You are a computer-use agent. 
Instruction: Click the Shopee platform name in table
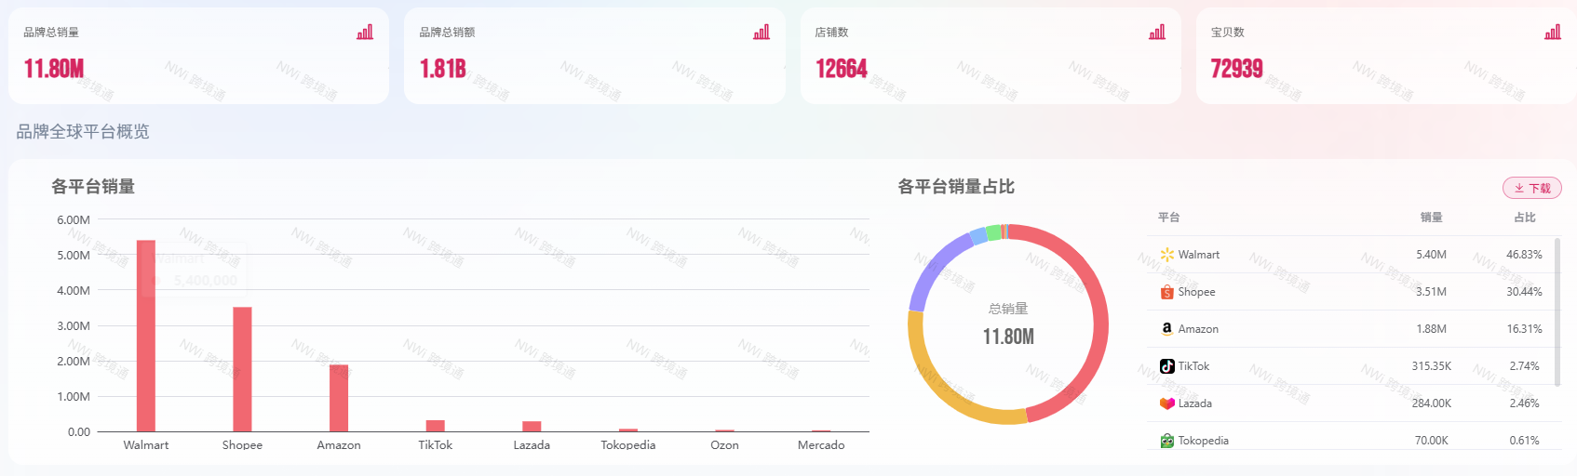1197,292
